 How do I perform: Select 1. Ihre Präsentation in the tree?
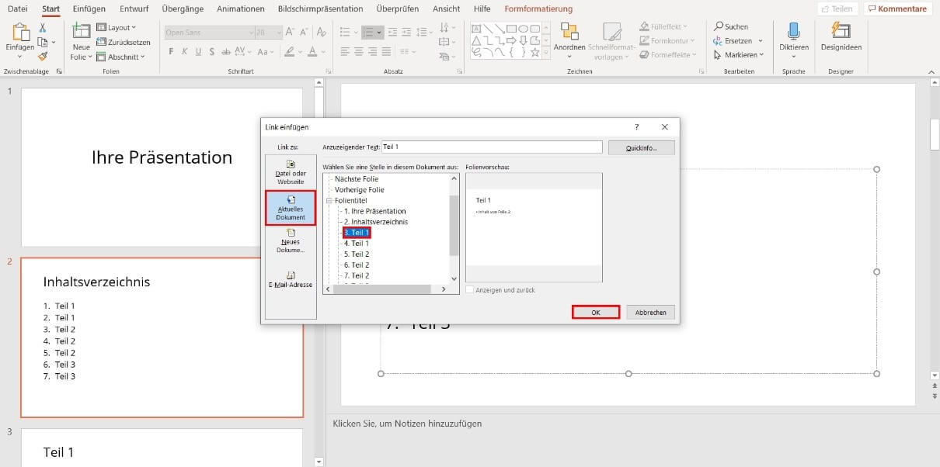click(374, 211)
